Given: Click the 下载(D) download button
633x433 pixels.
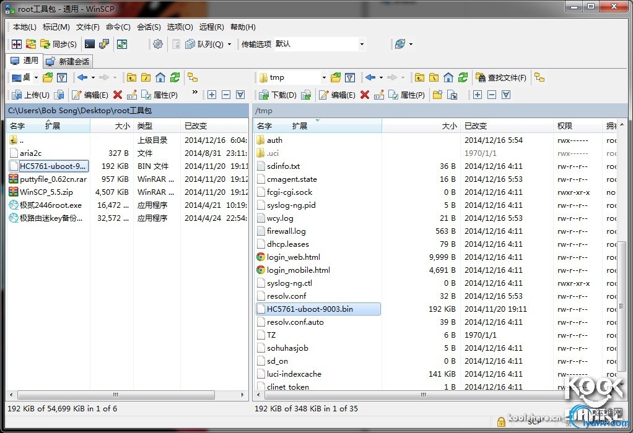Looking at the screenshot, I should (x=278, y=95).
